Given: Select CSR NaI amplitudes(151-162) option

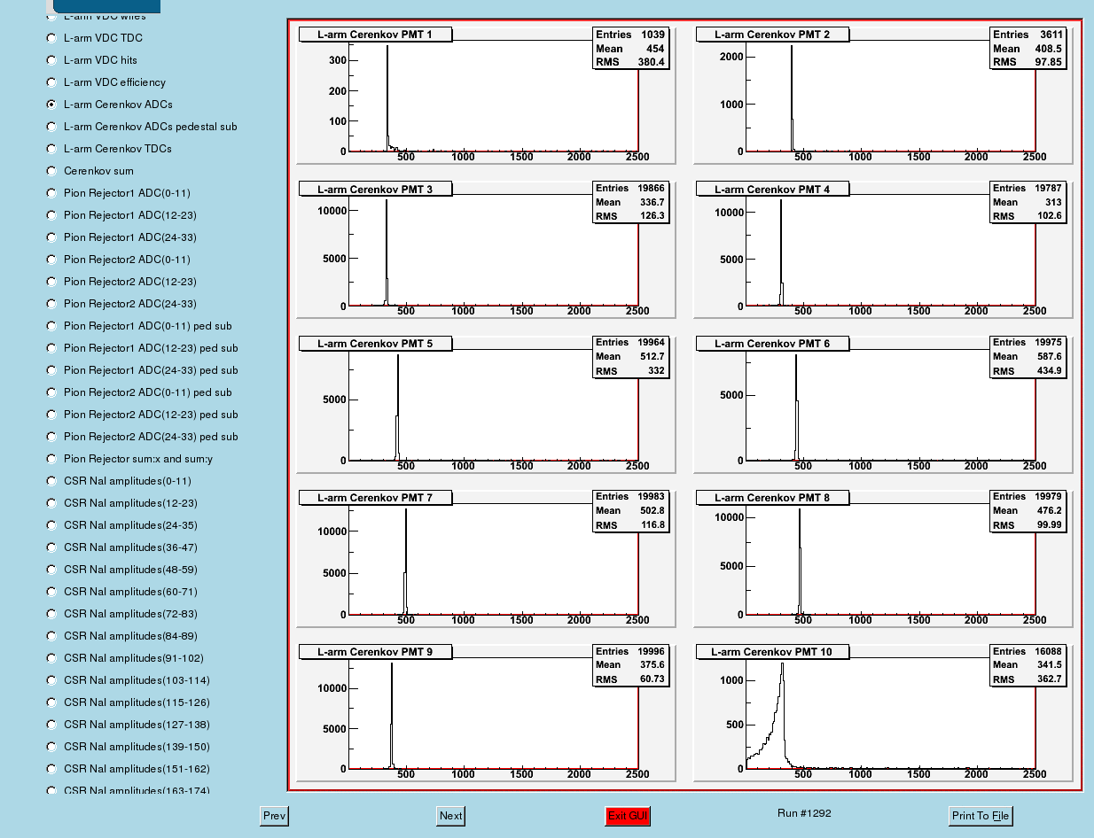Looking at the screenshot, I should [x=51, y=769].
